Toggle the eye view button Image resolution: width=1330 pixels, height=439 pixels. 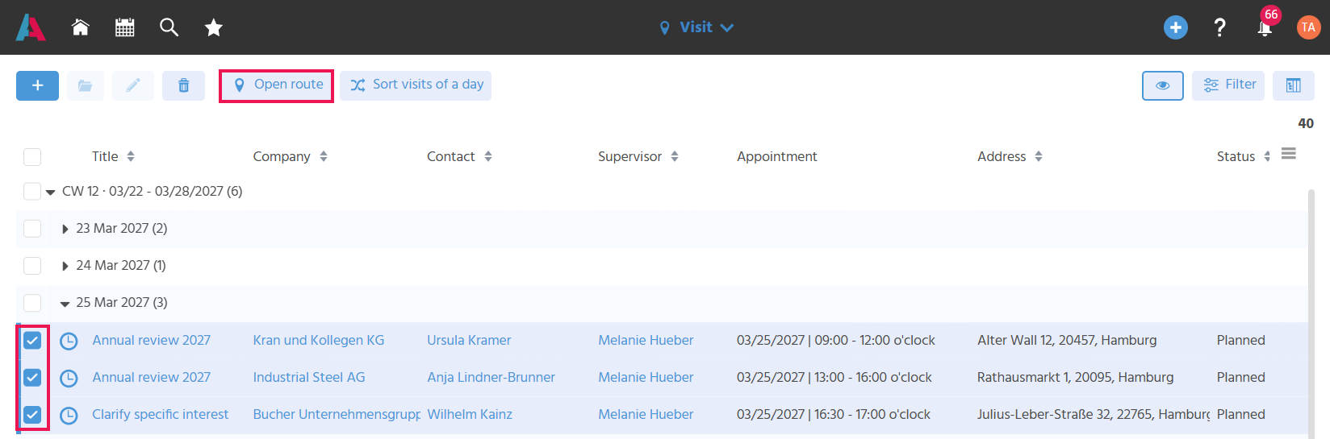1163,85
